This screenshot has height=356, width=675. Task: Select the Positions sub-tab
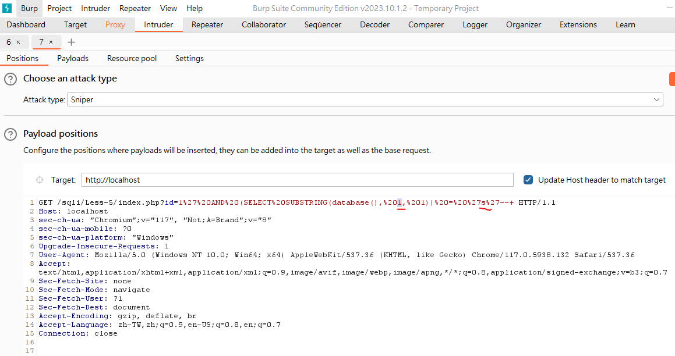point(22,59)
